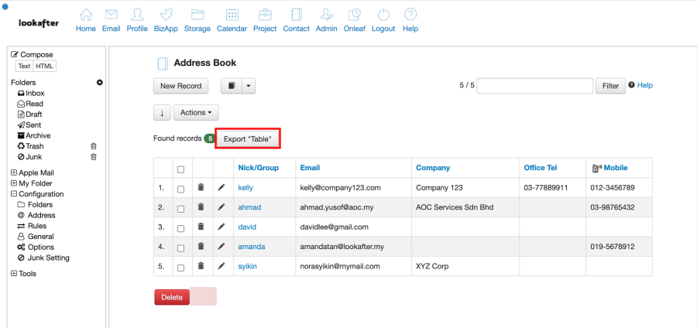The height and width of the screenshot is (328, 697).
Task: Sort by the Company column header
Action: click(x=432, y=168)
